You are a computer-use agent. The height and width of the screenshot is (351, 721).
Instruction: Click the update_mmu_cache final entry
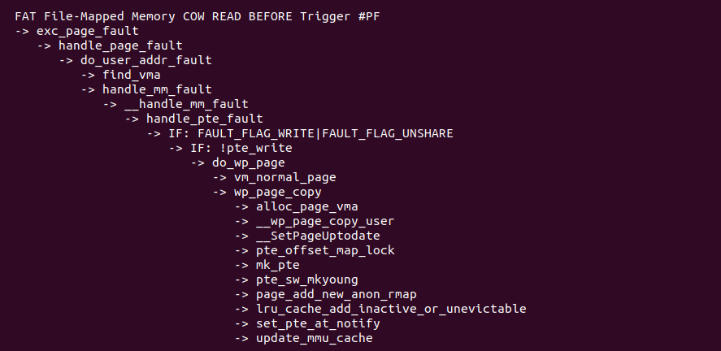tap(314, 339)
